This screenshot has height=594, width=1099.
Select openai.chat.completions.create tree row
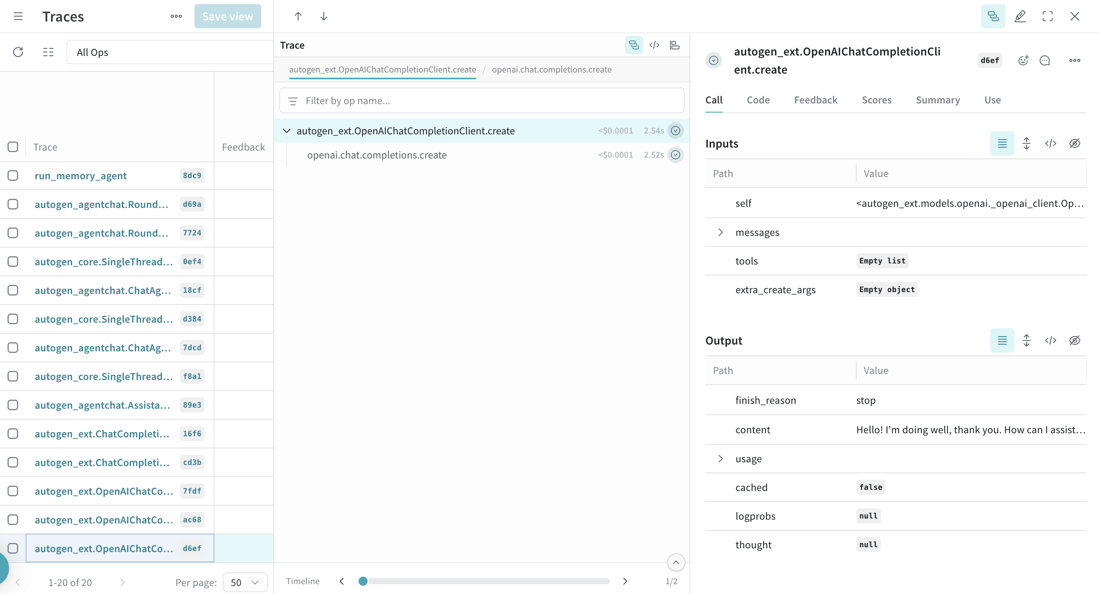(x=482, y=155)
